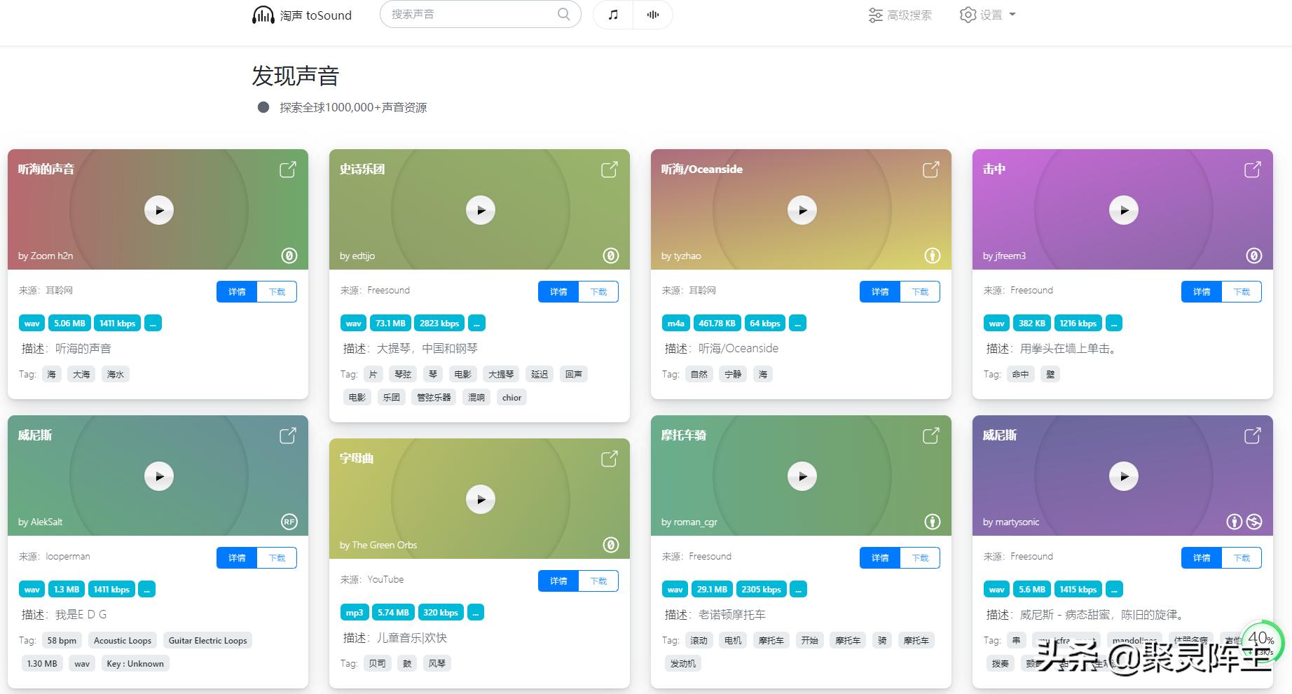The width and height of the screenshot is (1292, 694).
Task: Switch to 下载 tab on 史诗乐团 card
Action: coord(598,291)
